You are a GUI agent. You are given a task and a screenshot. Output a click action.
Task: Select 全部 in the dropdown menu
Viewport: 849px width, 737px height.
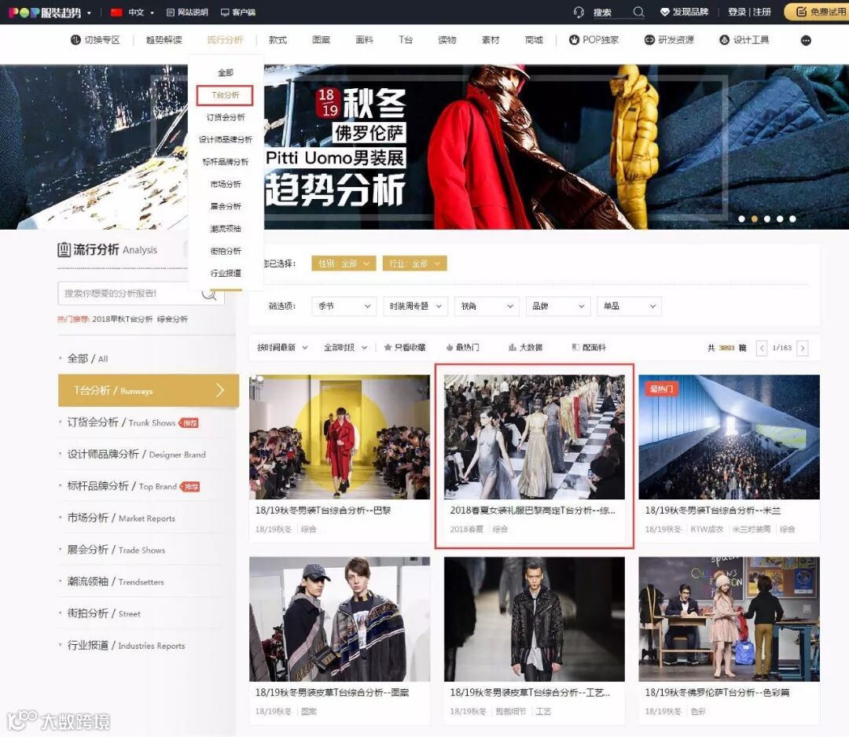[226, 72]
